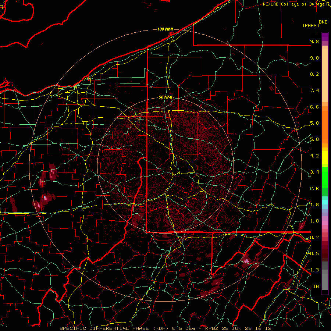
Task: Pick the green band of the color scale
Action: tap(325, 177)
